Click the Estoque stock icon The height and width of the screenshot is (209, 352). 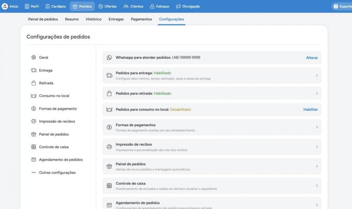(152, 6)
